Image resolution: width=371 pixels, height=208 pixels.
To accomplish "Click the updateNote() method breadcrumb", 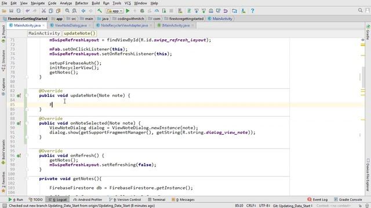I will 79,34.
